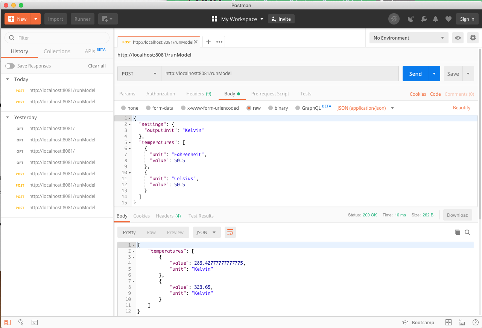Open notifications bell
482x328 pixels.
[436, 19]
